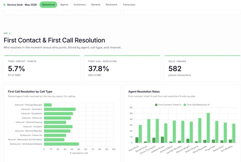Click Daniel Kovac's light green bar
This screenshot has width=241, height=162.
point(149,131)
